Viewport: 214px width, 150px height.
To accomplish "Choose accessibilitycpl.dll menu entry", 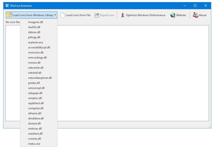I will point(39,47).
